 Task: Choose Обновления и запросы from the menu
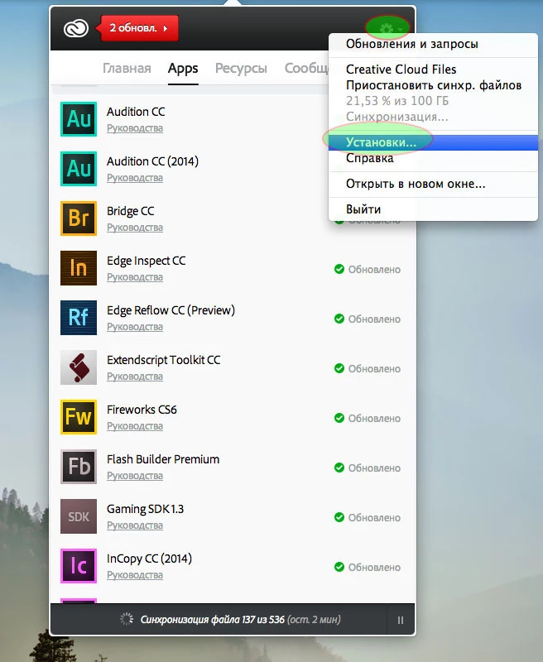click(x=411, y=44)
